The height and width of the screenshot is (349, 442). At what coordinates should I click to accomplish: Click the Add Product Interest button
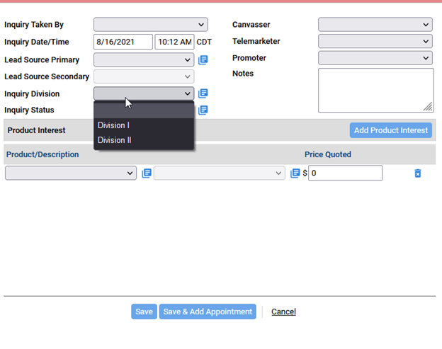(391, 130)
